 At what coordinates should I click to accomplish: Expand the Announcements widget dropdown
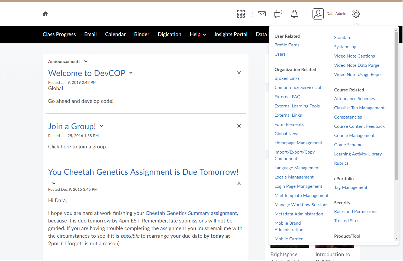point(86,62)
